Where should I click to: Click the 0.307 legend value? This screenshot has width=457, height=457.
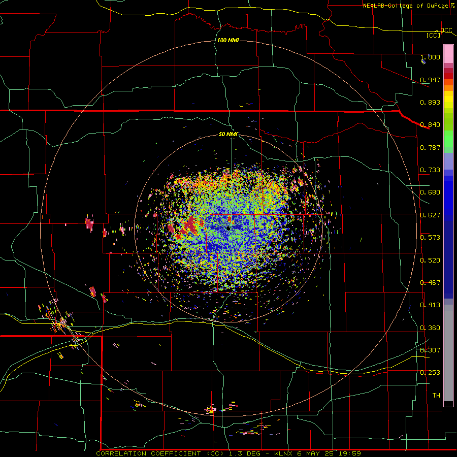click(430, 350)
